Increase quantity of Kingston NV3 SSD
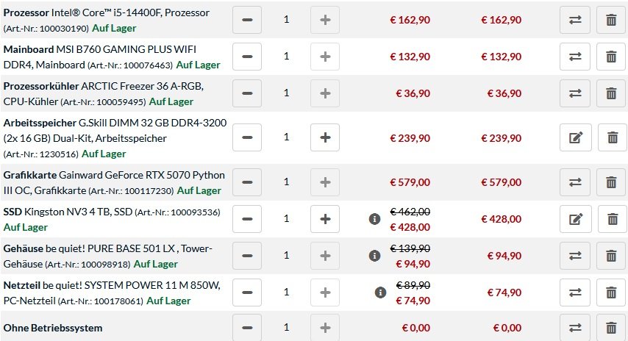 point(325,219)
